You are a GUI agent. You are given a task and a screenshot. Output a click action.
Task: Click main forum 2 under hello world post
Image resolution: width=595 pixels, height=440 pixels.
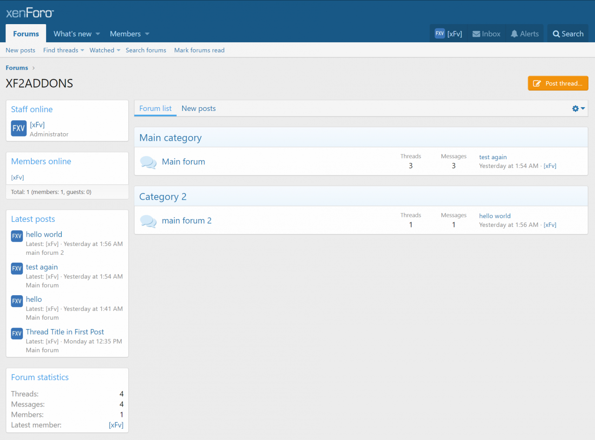45,252
